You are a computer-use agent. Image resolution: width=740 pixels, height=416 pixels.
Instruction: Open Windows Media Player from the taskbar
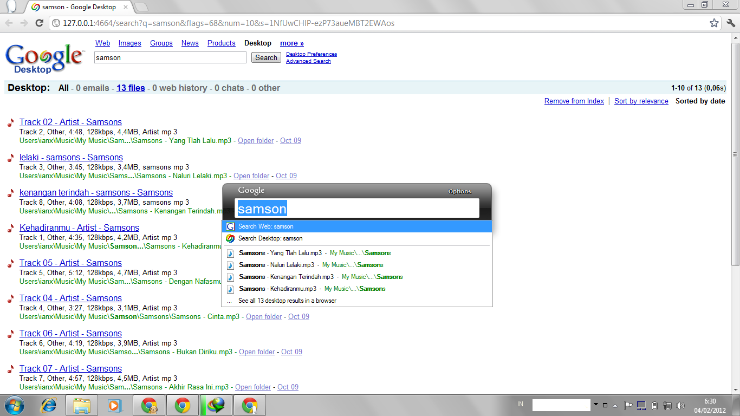(x=115, y=405)
